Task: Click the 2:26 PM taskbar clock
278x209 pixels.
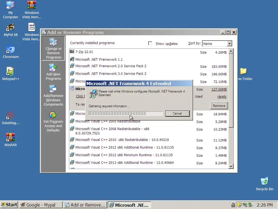Action: pos(264,205)
